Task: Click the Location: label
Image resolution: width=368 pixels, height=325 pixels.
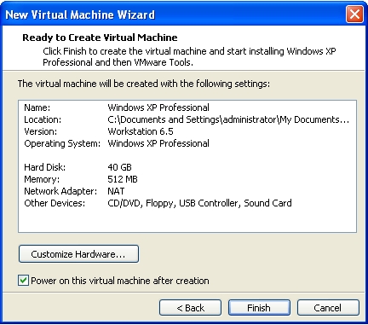Action: coord(43,119)
